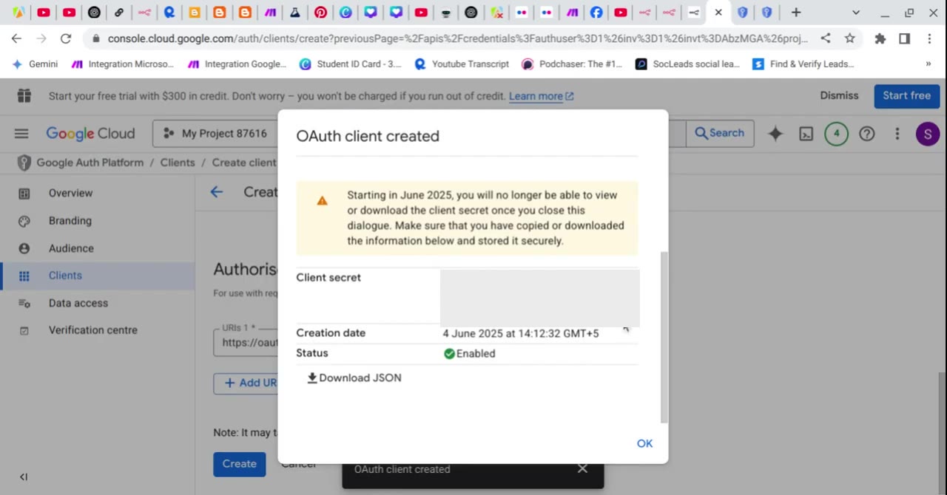
Task: Open the SocLeads bookmark
Action: tap(687, 64)
